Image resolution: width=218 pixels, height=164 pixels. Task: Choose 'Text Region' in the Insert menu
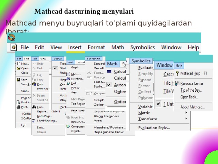point(78,104)
